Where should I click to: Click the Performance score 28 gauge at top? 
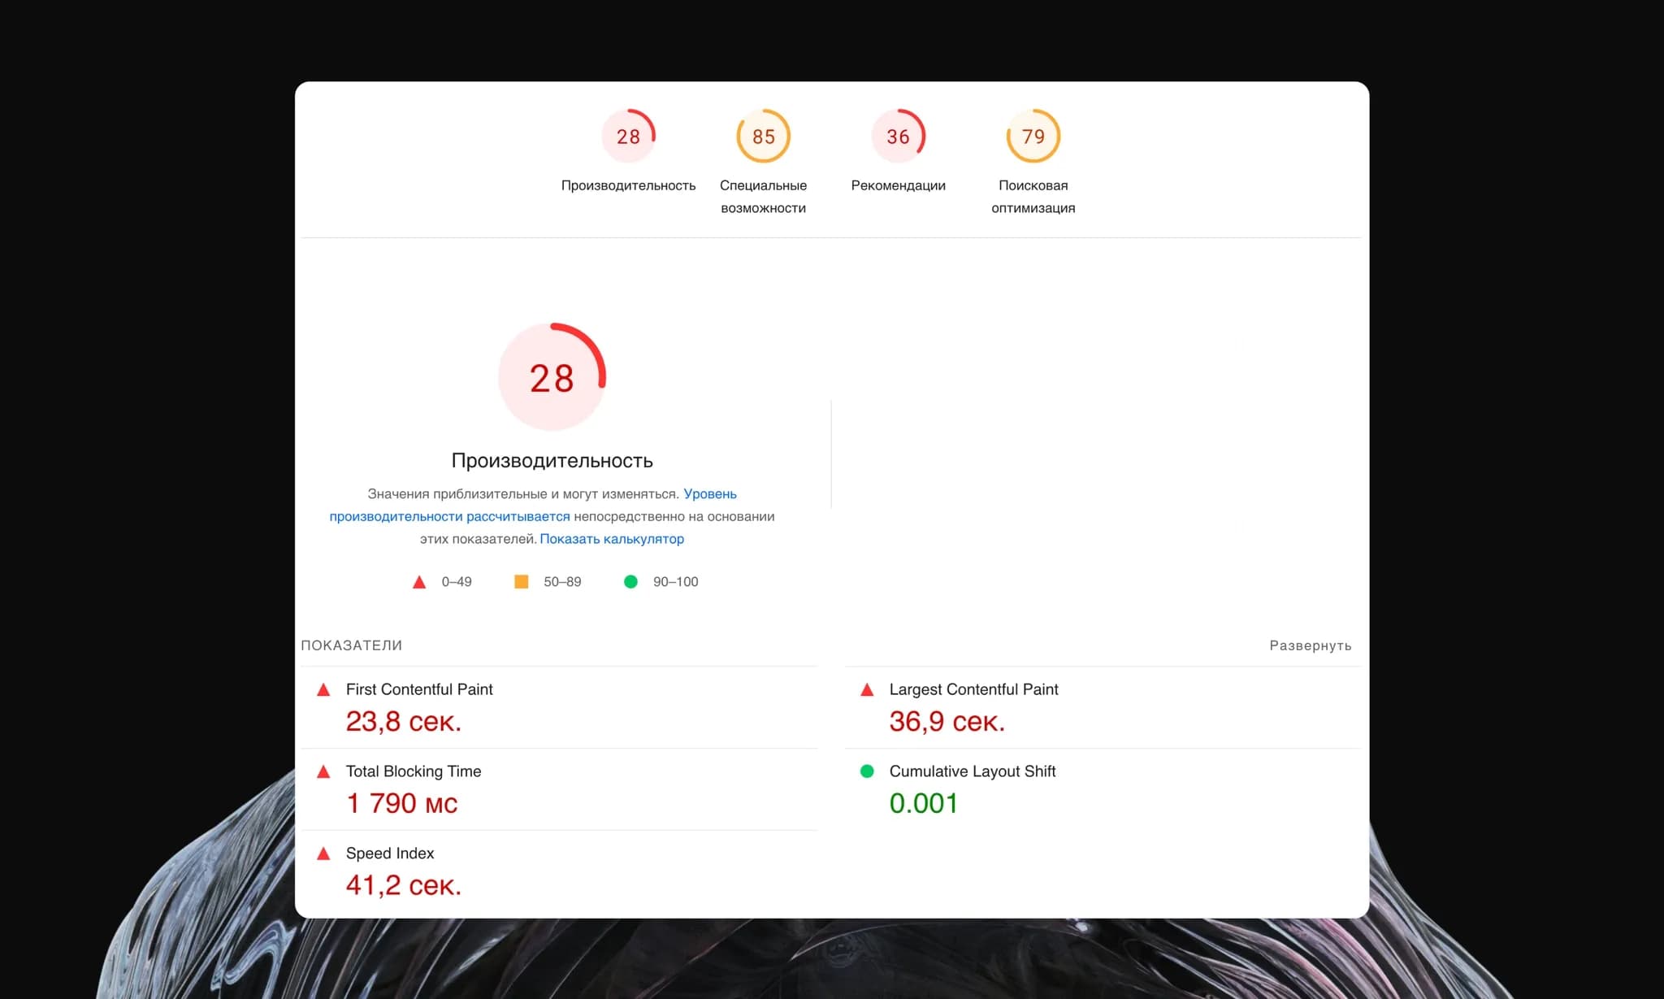628,136
